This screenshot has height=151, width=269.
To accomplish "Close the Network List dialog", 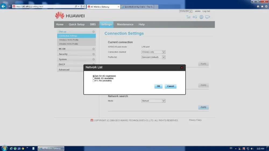I will [182, 68].
